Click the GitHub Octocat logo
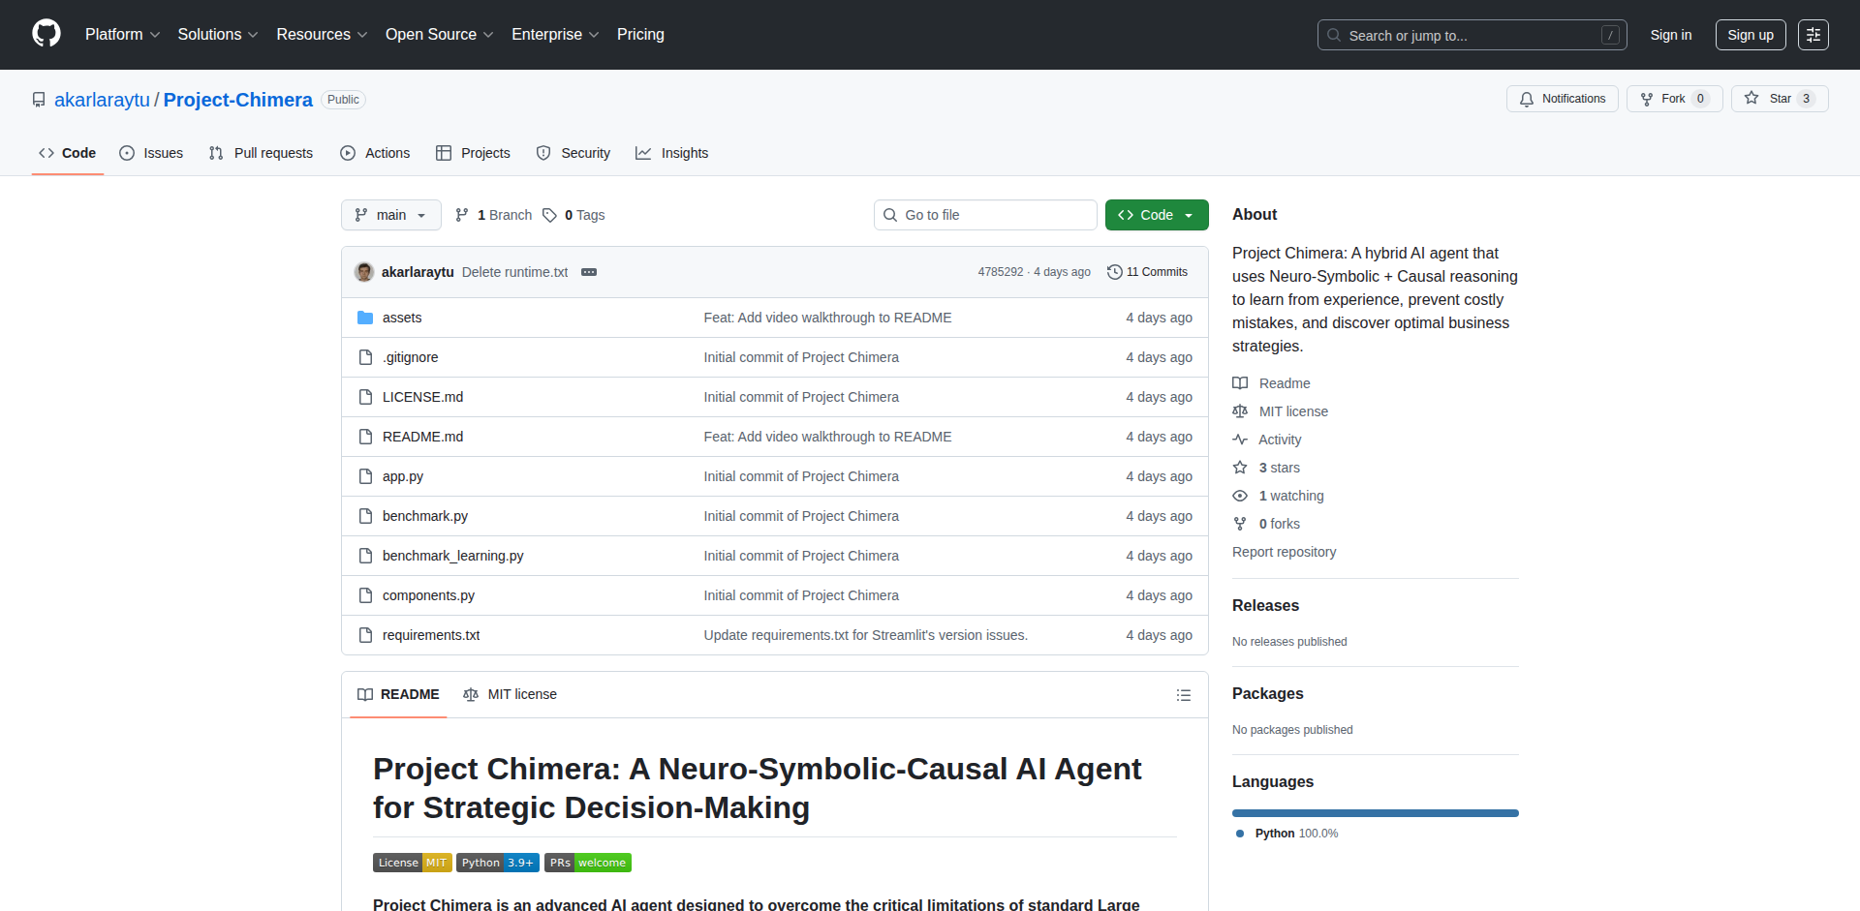This screenshot has height=911, width=1860. click(x=46, y=34)
